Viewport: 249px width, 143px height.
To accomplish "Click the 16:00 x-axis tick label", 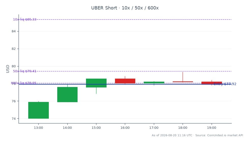I will coord(125,128).
